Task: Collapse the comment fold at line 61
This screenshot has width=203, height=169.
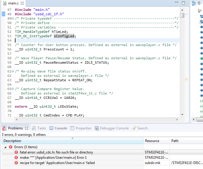Action: click(x=13, y=71)
